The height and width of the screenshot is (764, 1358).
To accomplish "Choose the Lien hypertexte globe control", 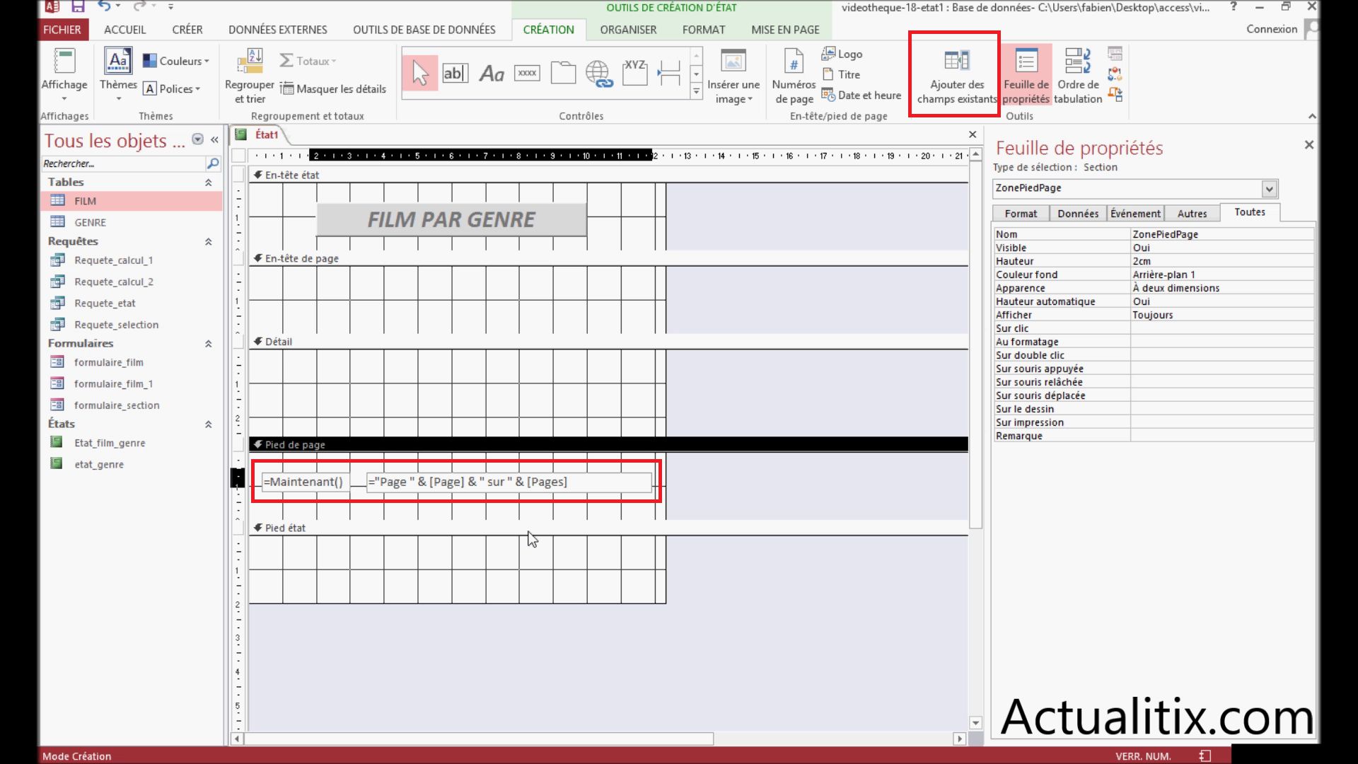I will tap(598, 73).
